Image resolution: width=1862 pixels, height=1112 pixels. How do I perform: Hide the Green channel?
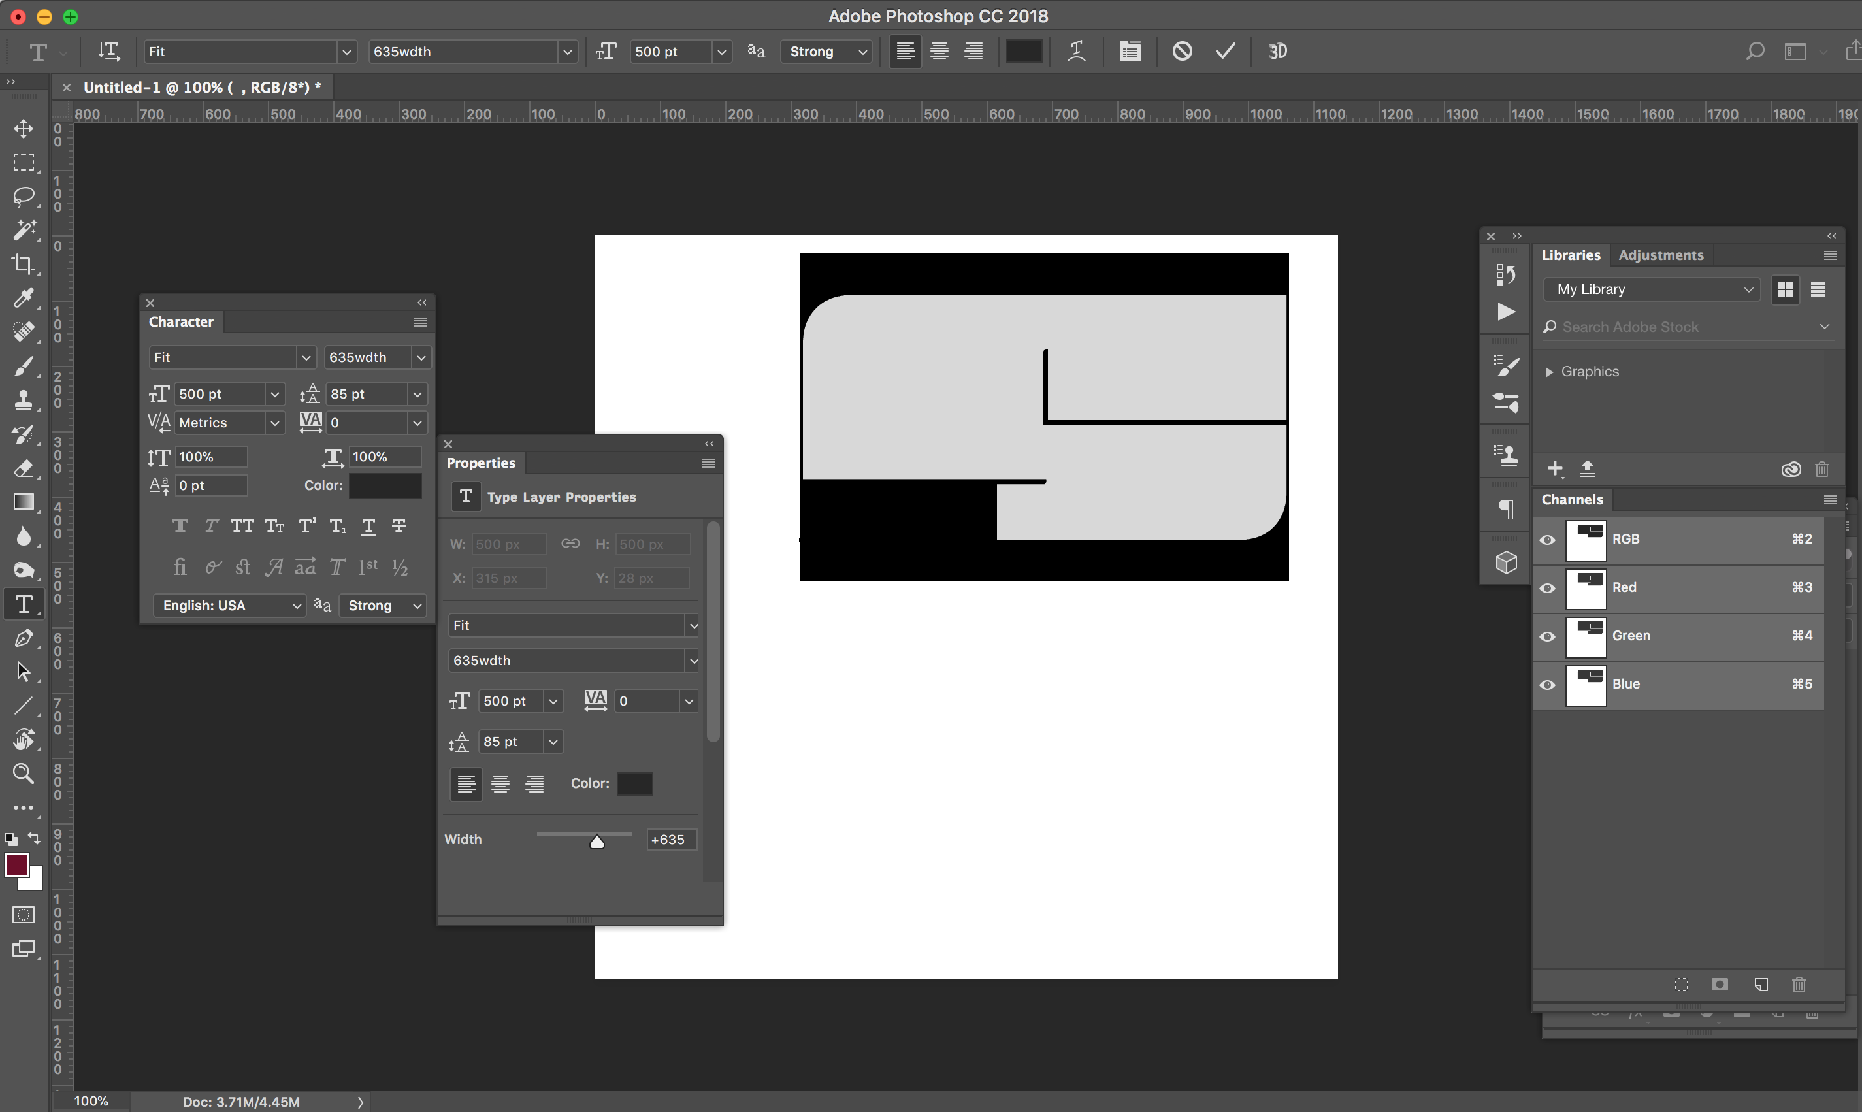(1547, 636)
